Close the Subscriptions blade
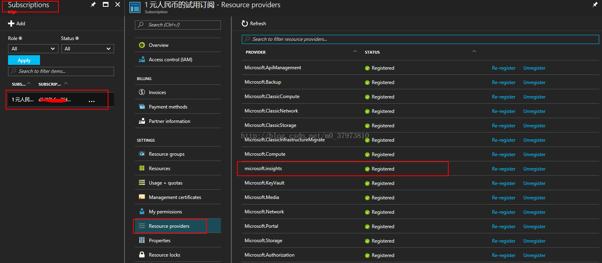The width and height of the screenshot is (602, 263). pos(118,4)
